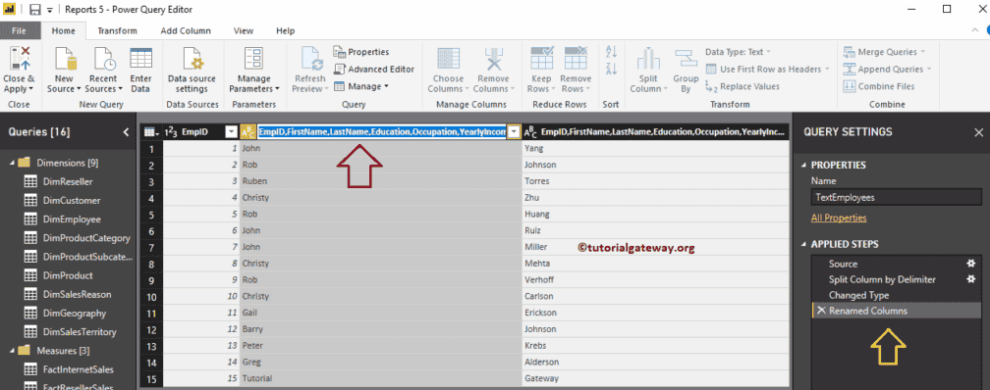Switch to the Transform tab

pos(118,30)
